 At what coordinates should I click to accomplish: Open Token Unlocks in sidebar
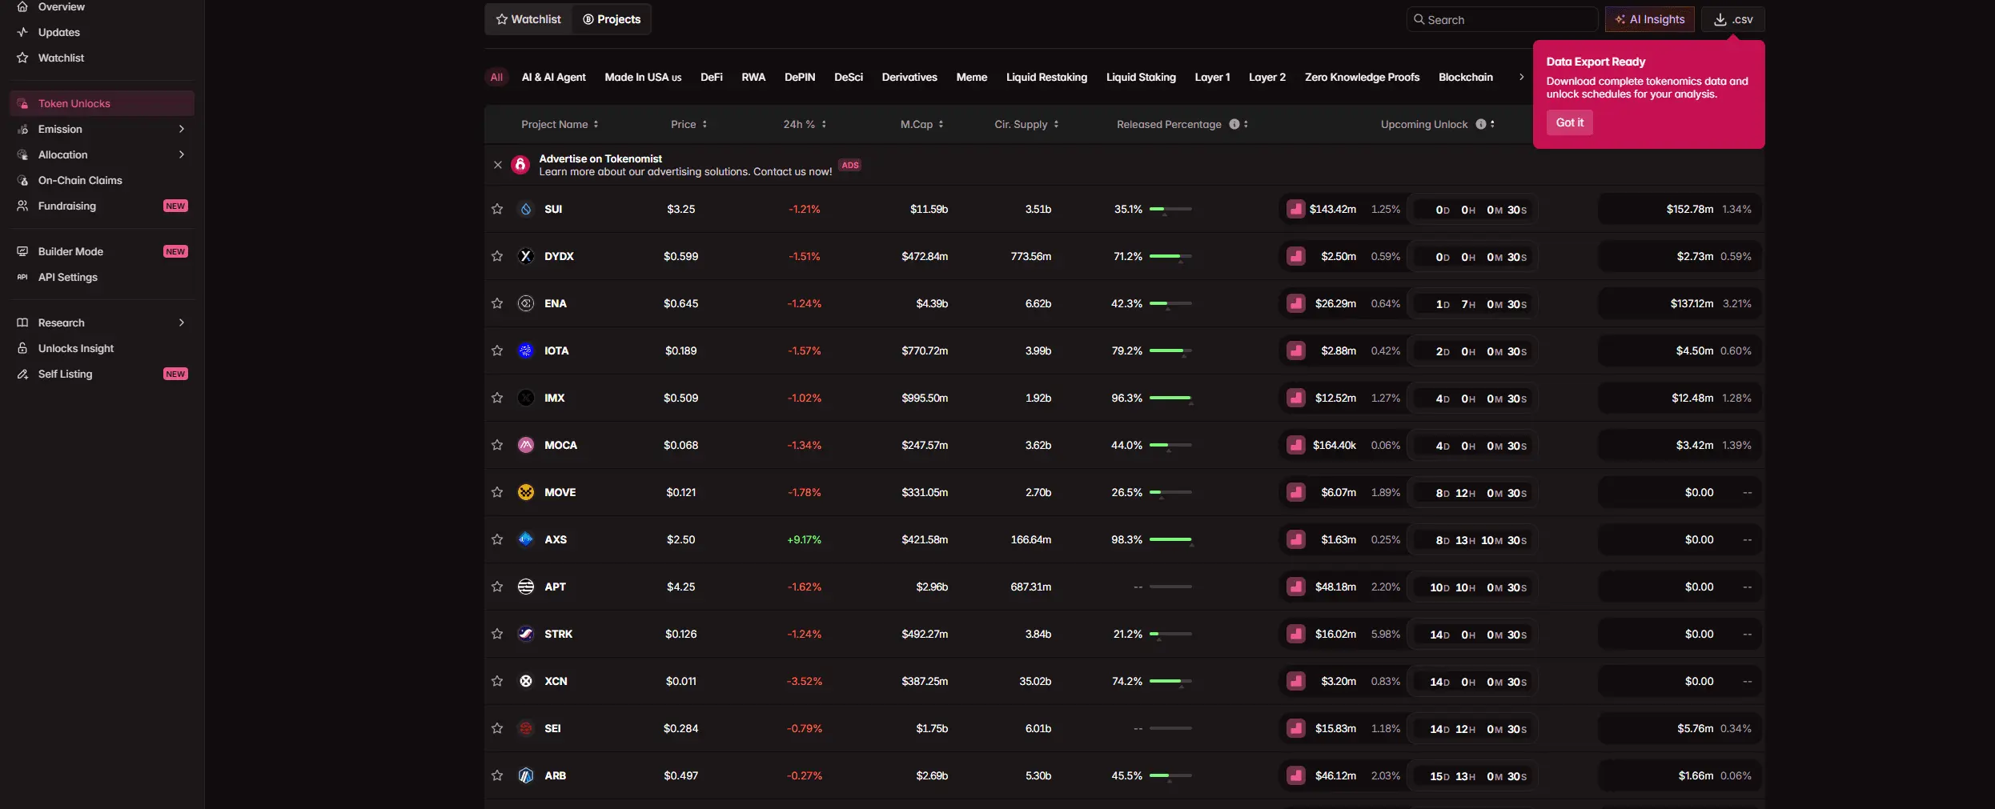point(102,103)
